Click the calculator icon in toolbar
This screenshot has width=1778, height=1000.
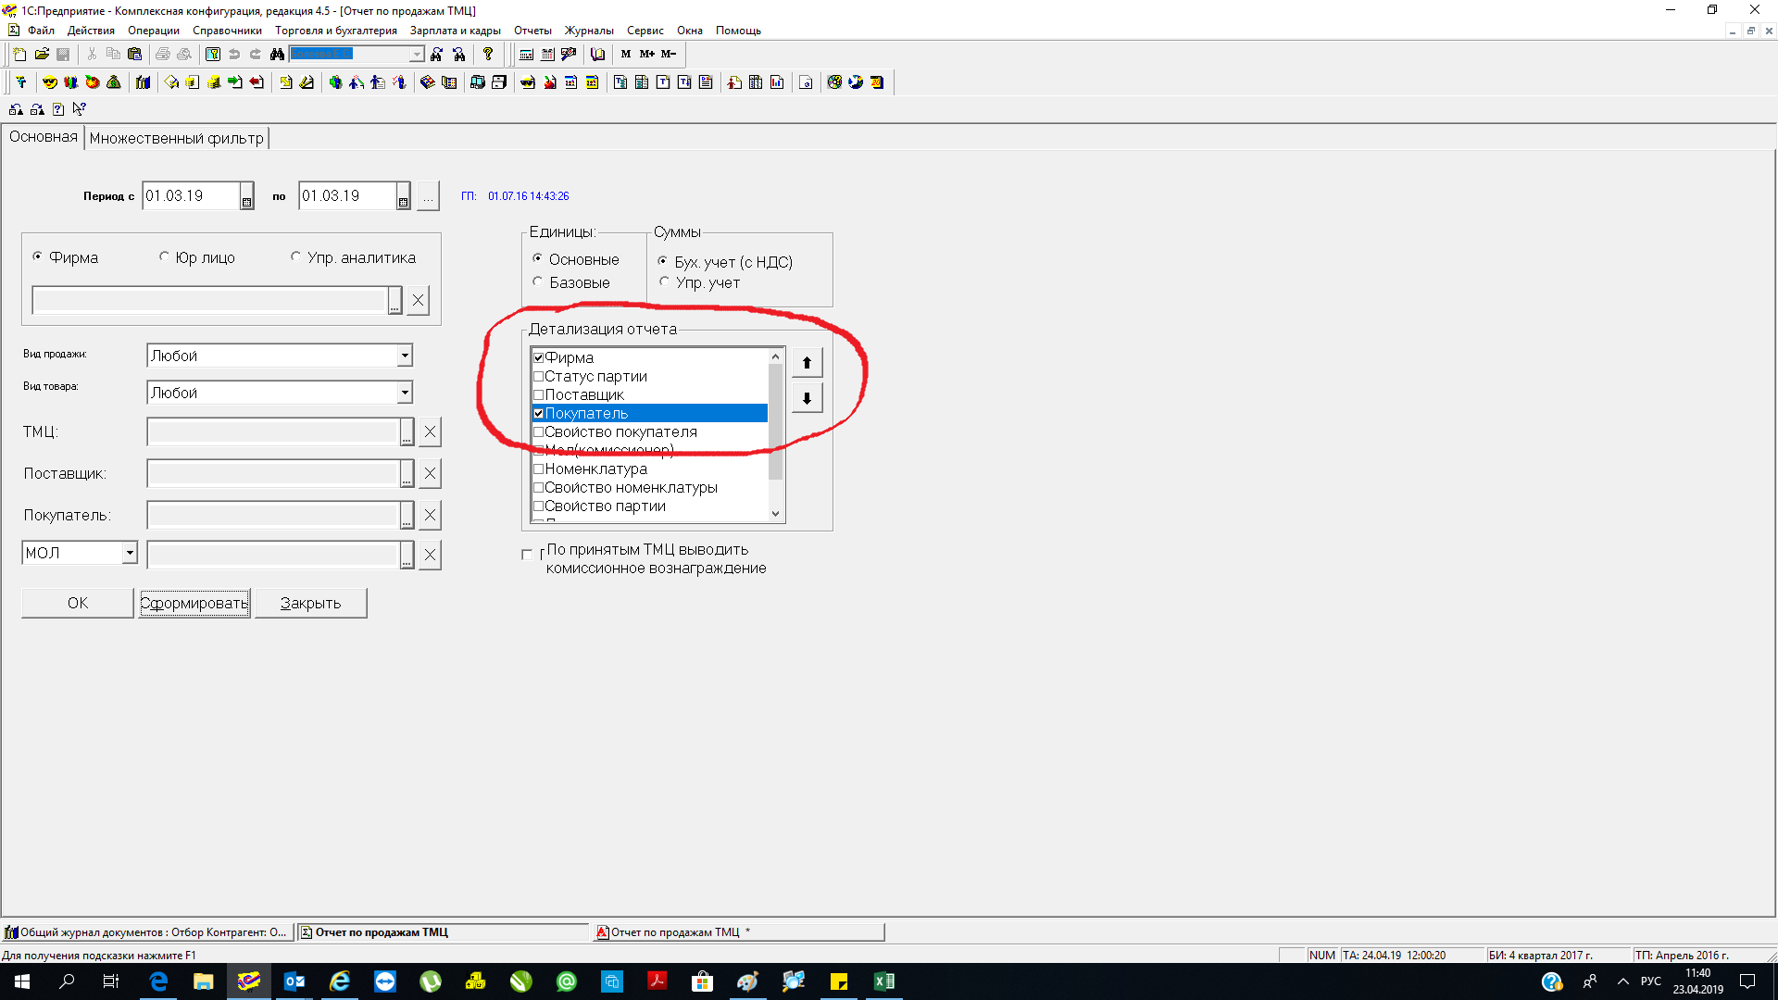[x=526, y=55]
